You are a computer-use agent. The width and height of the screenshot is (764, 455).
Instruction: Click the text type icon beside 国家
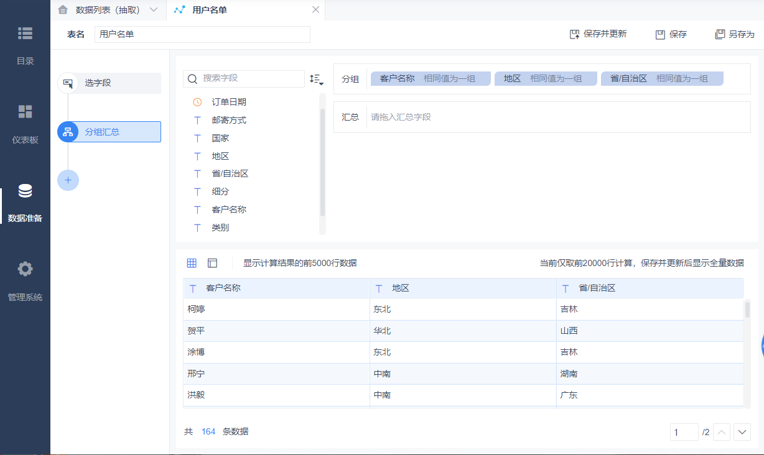tap(198, 138)
